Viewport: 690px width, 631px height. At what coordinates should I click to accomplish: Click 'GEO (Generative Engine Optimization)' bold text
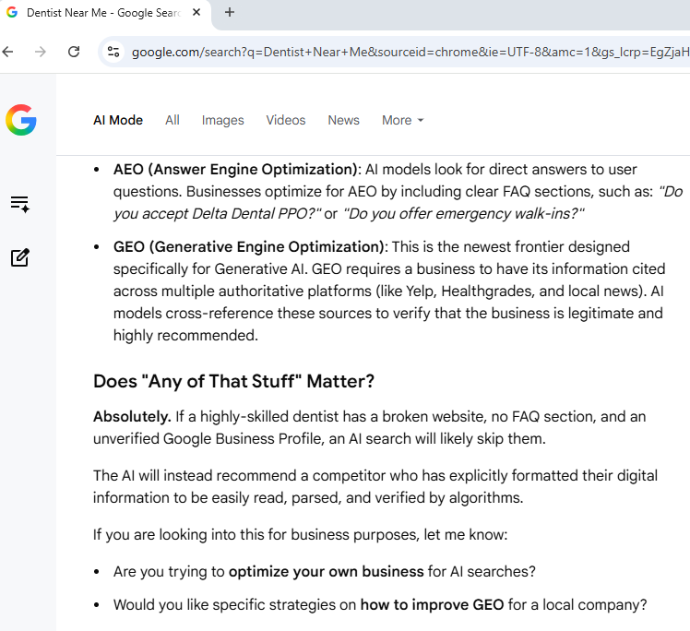250,247
